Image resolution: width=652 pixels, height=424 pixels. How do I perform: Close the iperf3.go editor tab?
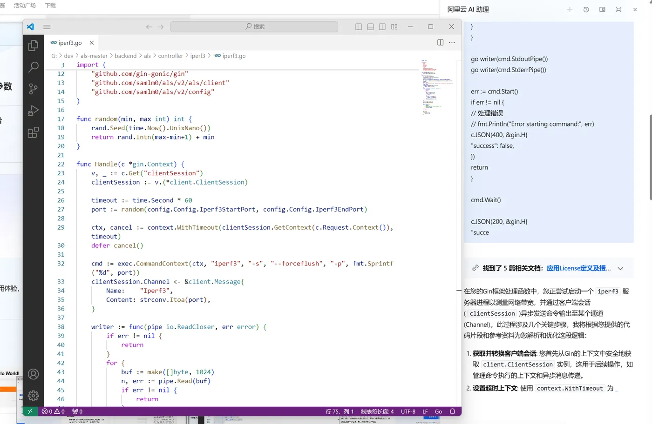(92, 42)
